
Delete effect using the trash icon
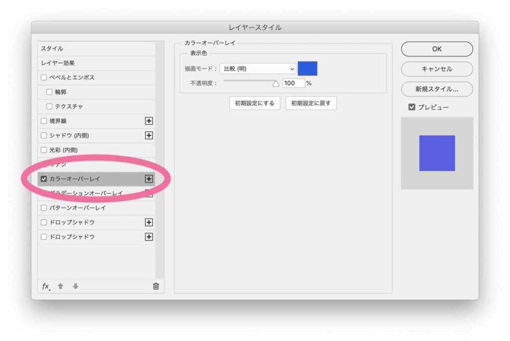(x=156, y=286)
